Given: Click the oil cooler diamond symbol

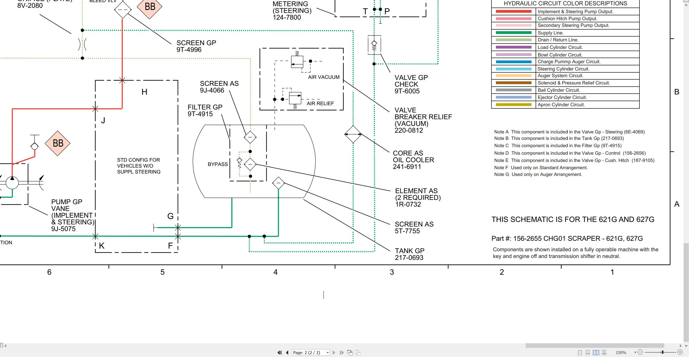Looking at the screenshot, I should (x=353, y=134).
